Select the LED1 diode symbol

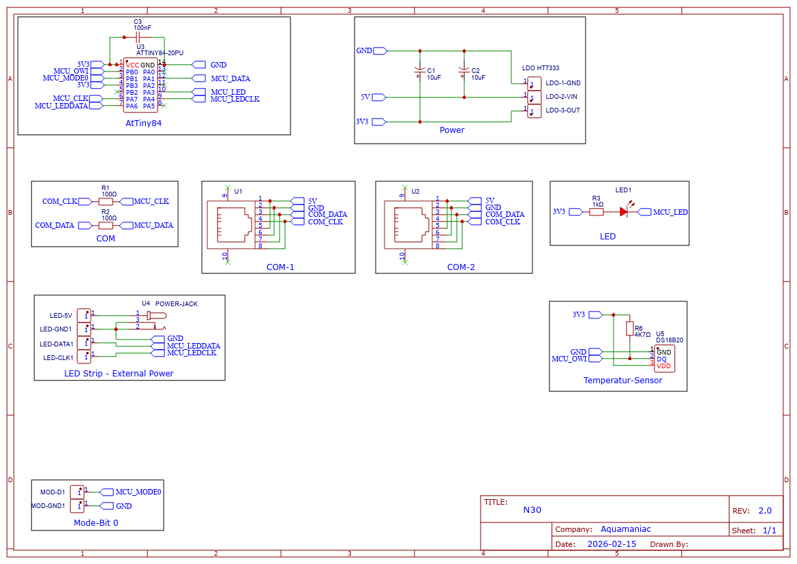tap(623, 212)
